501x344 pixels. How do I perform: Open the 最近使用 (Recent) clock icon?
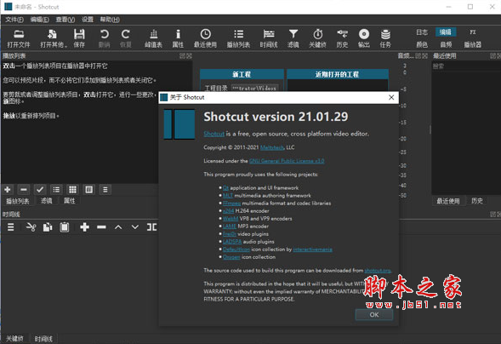tap(206, 38)
